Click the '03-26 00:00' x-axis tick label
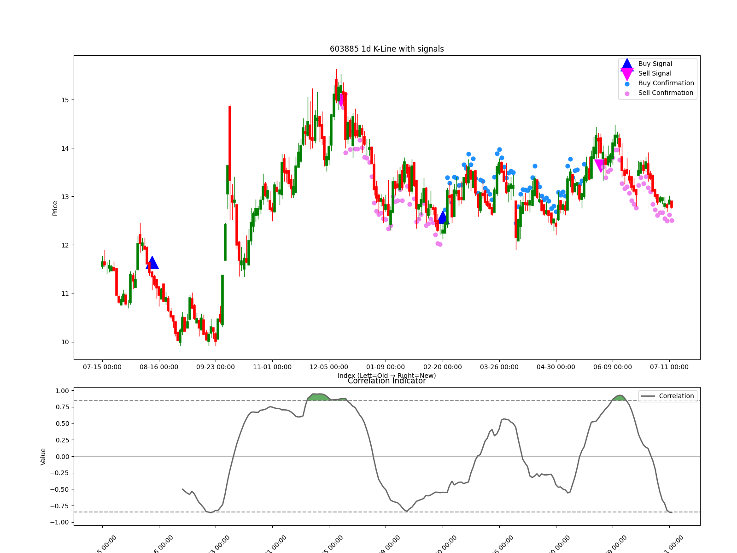The width and height of the screenshot is (737, 553). coord(499,367)
